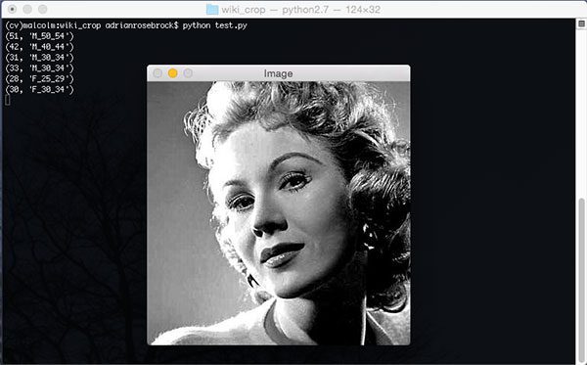Click the face photo in the Image window
This screenshot has height=365, width=587.
click(x=279, y=213)
